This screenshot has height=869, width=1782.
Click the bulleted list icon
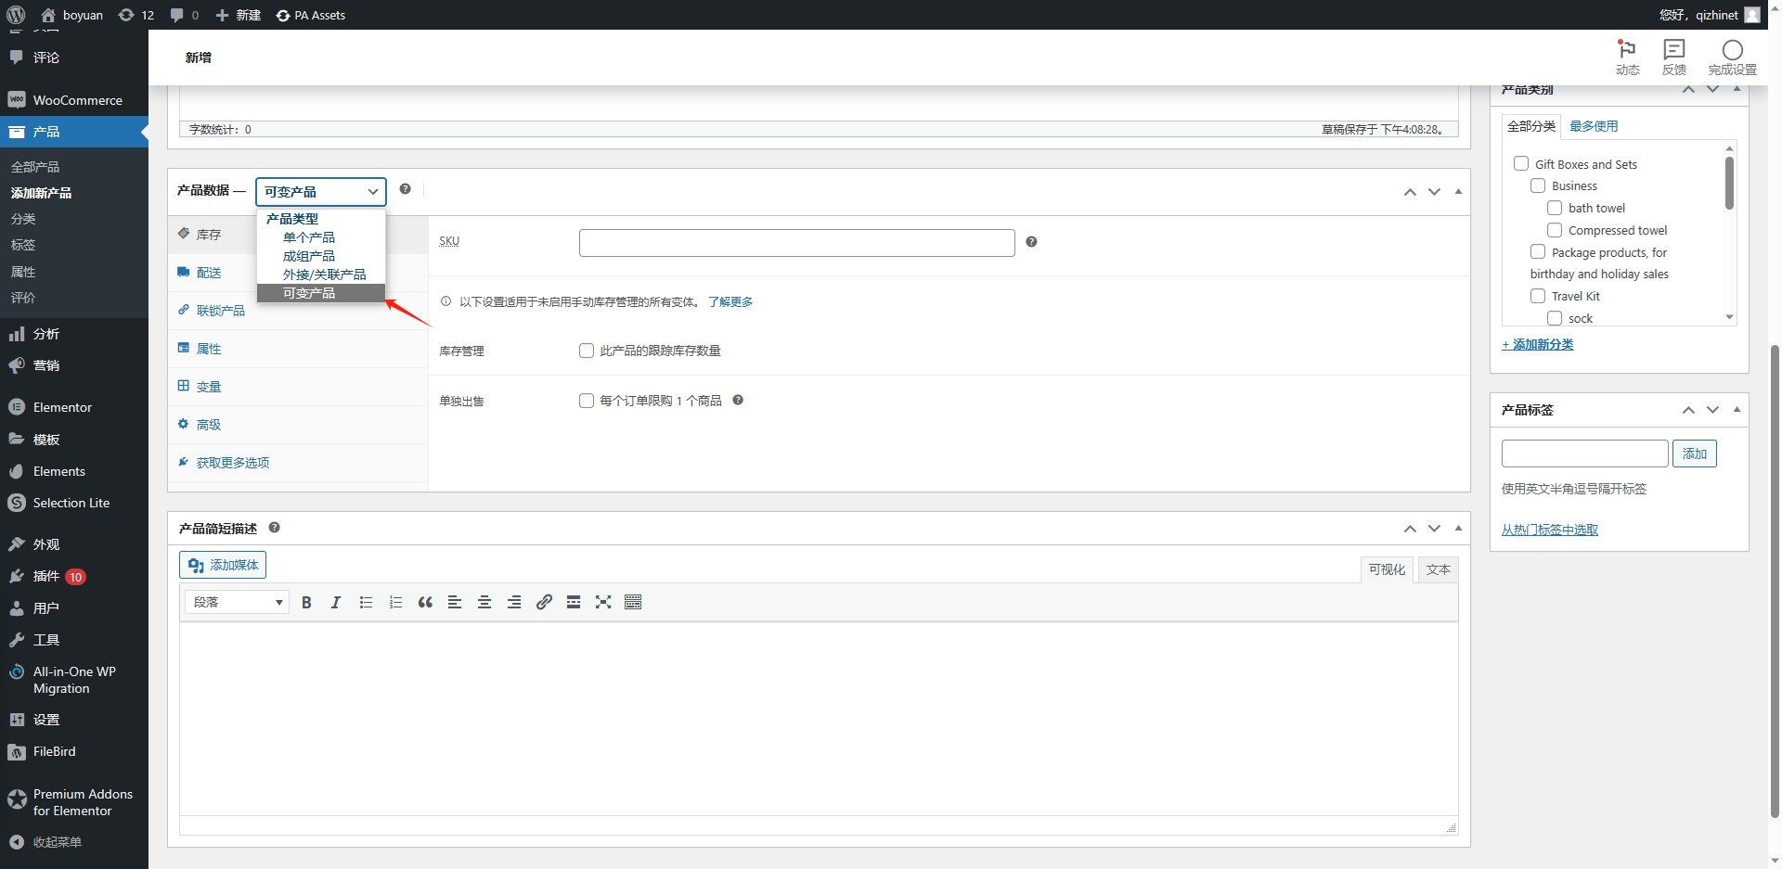pyautogui.click(x=366, y=603)
